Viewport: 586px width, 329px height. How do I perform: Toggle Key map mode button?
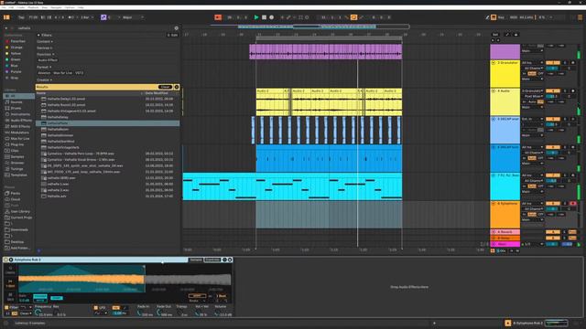pyautogui.click(x=502, y=17)
